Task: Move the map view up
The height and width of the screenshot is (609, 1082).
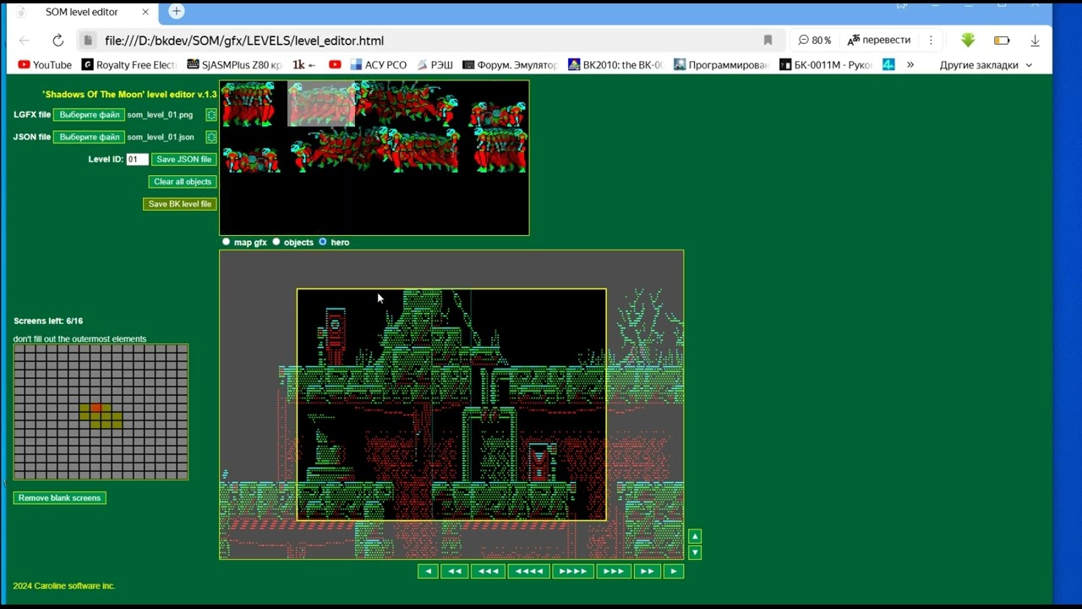Action: click(695, 536)
